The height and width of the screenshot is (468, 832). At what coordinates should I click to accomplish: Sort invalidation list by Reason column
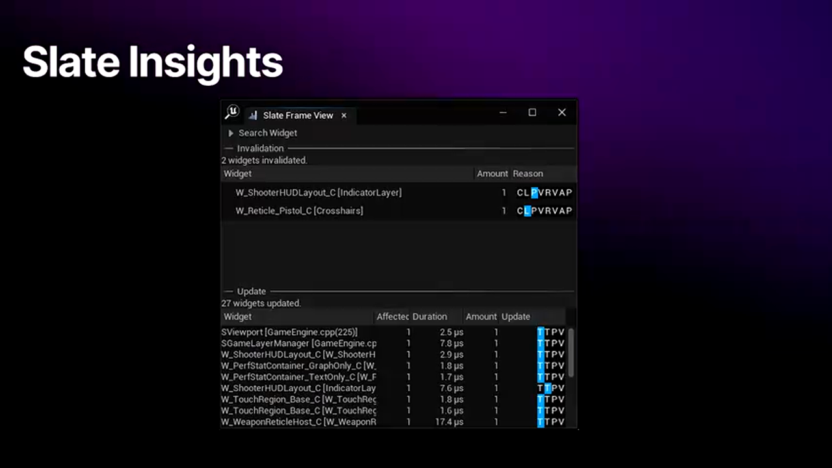(x=528, y=174)
